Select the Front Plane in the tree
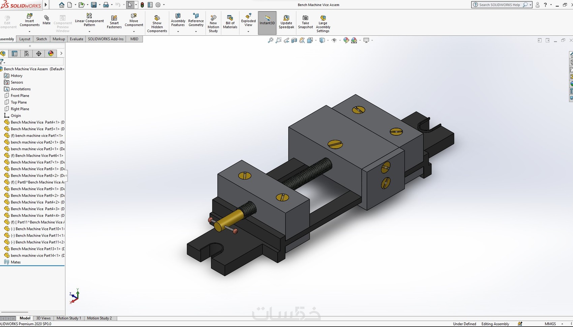Image resolution: width=573 pixels, height=327 pixels. [x=20, y=96]
